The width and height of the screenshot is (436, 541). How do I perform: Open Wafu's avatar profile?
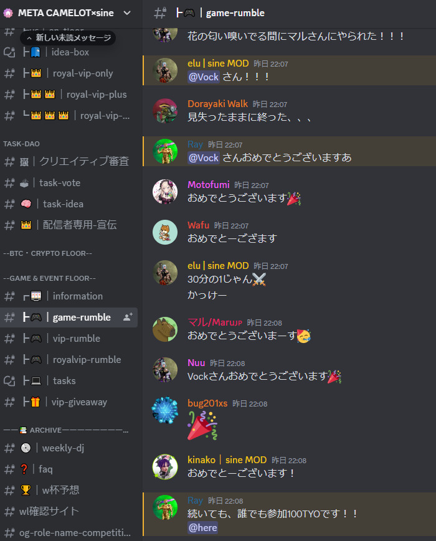click(165, 232)
